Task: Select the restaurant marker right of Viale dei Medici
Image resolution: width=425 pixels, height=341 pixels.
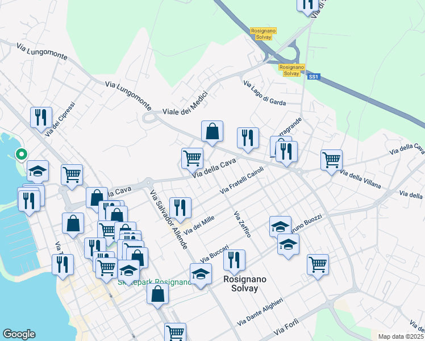Action: 248,138
